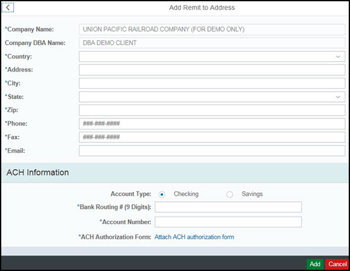Open the Country combo box field

click(x=212, y=56)
